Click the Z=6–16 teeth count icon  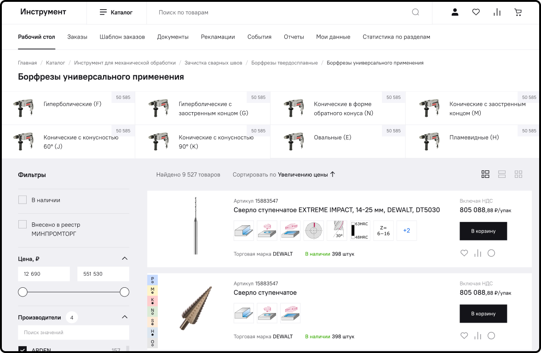click(383, 231)
